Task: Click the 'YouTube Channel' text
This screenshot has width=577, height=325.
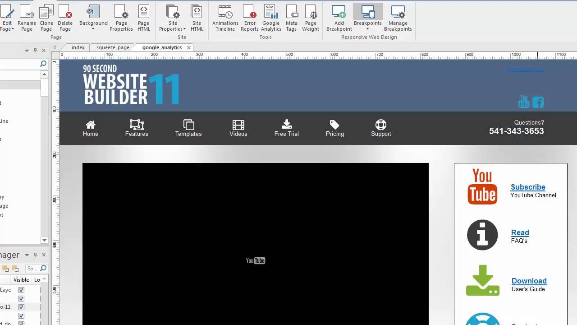Action: coord(533,195)
